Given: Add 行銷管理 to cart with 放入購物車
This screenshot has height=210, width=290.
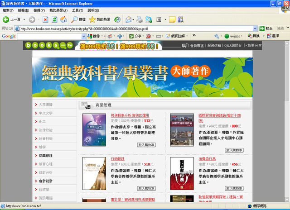Looking at the screenshot, I should click(x=146, y=188).
